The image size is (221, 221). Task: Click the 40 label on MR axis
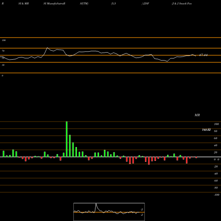click(x=216, y=145)
